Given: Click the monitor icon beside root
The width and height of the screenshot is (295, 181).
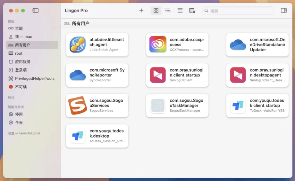Looking at the screenshot, I should coord(11,53).
